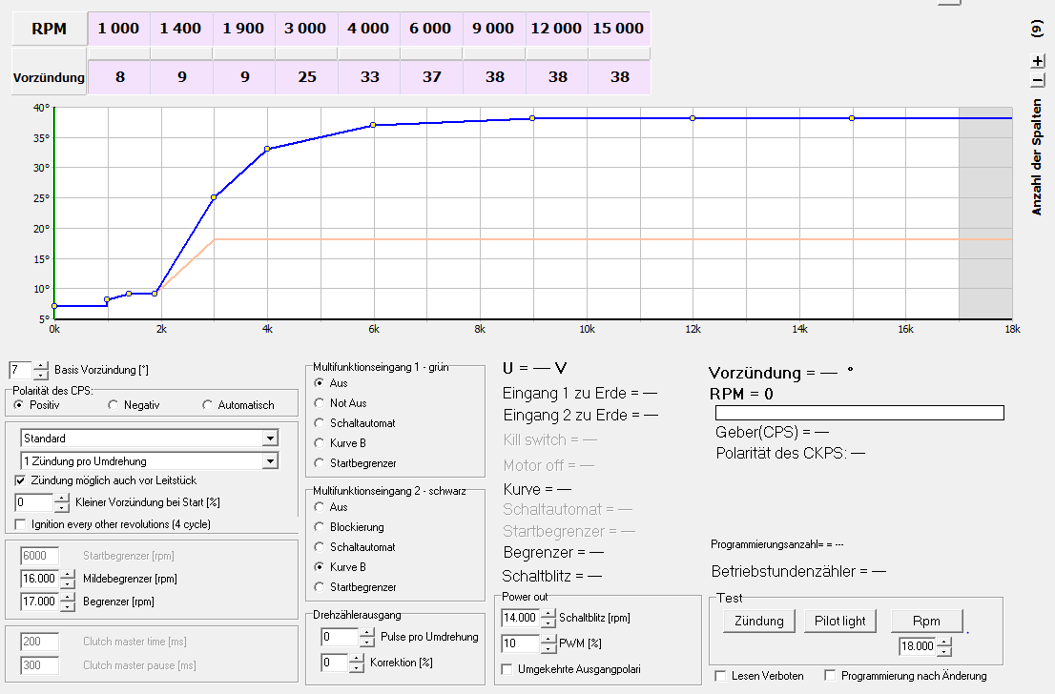1055x694 pixels.
Task: Decrease PWM percentage with the down arrow
Action: click(x=548, y=648)
